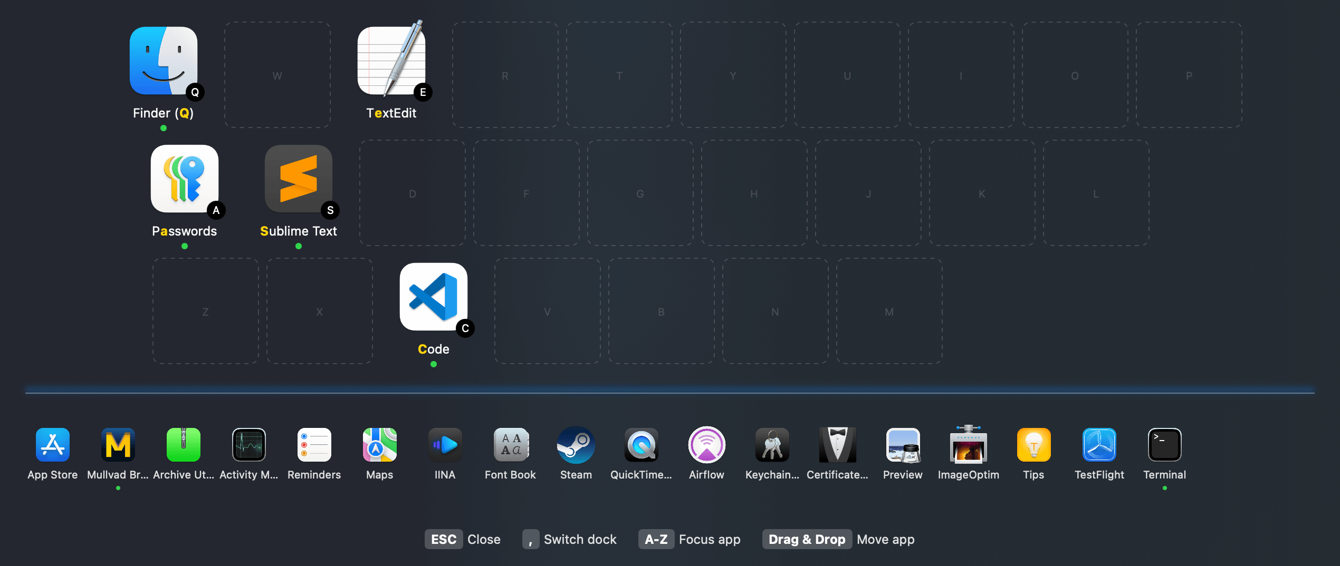The height and width of the screenshot is (566, 1340).
Task: Open the Passwords app icon
Action: (185, 179)
